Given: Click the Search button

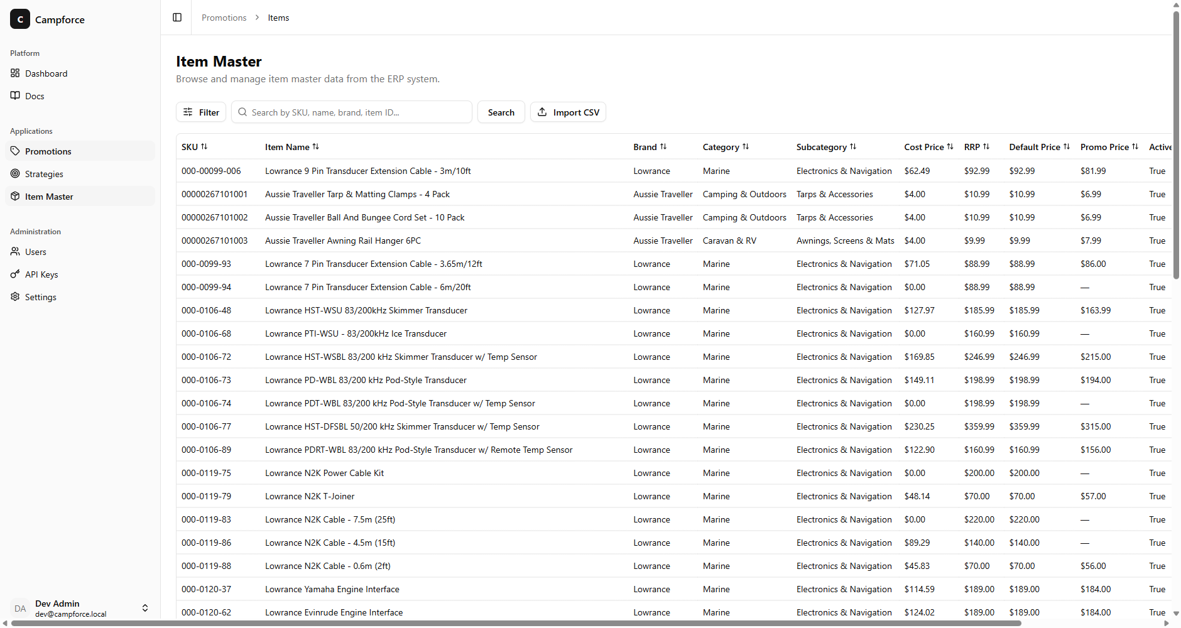Looking at the screenshot, I should 501,112.
